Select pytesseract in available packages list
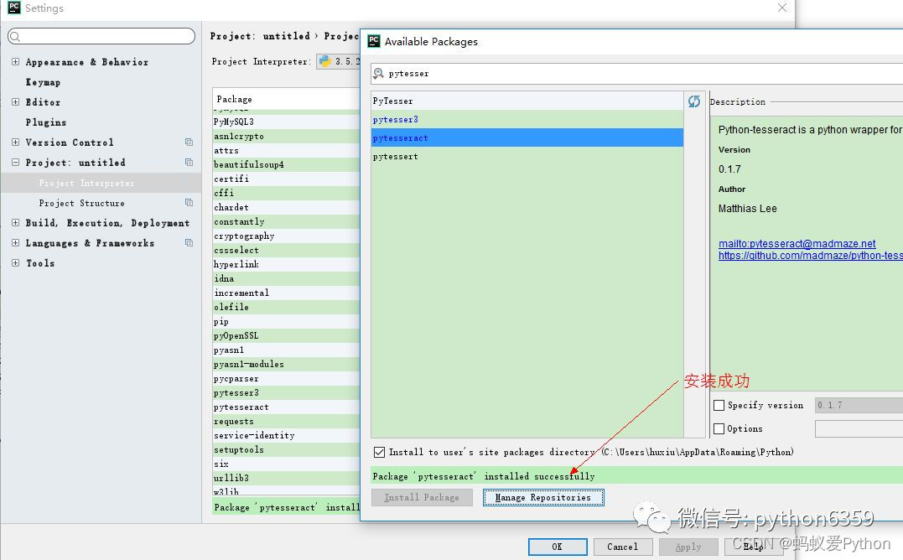Image resolution: width=903 pixels, height=560 pixels. tap(527, 138)
